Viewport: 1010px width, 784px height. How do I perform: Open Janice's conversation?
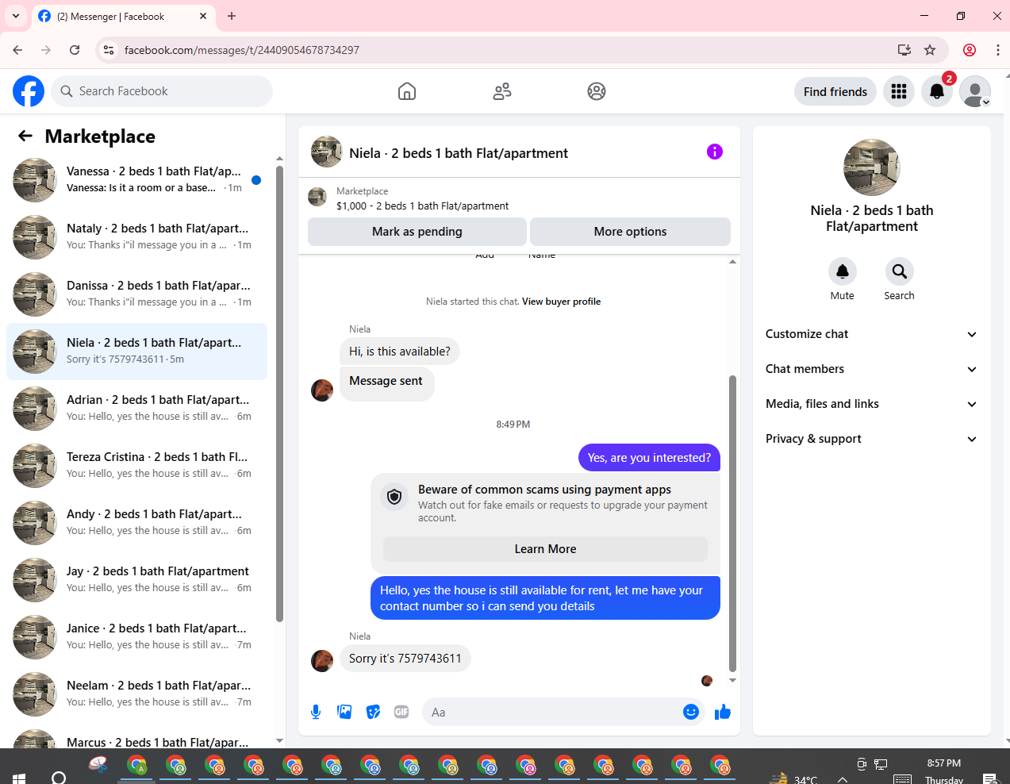click(136, 637)
